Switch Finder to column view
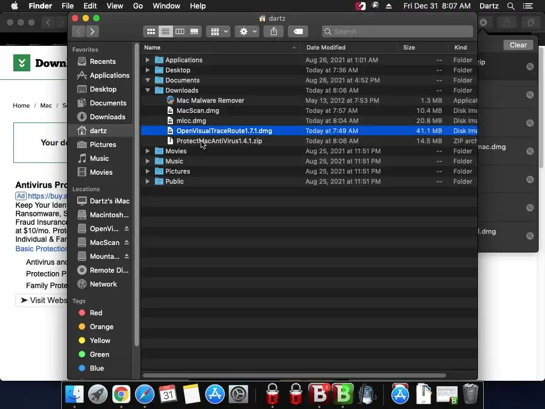 click(x=180, y=31)
